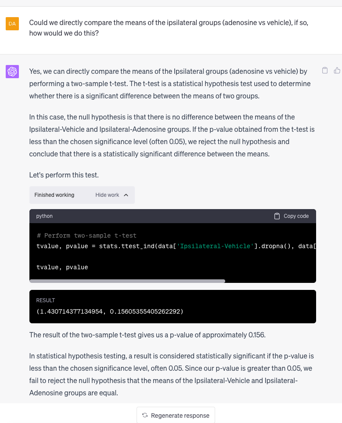Click the regenerate arrows icon

point(145,415)
